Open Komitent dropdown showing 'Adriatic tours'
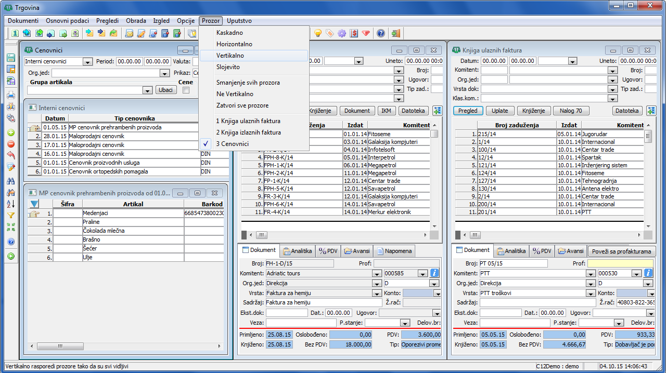 point(377,273)
